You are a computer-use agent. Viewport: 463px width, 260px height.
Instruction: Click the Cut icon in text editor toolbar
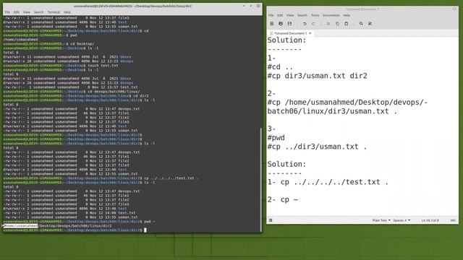point(328,24)
